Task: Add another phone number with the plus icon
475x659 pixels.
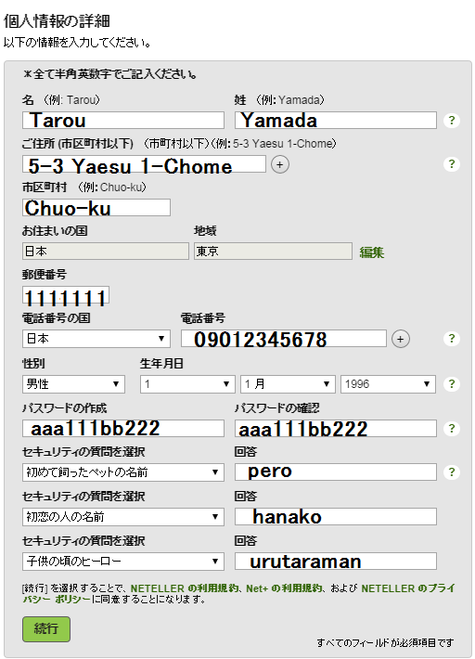Action: (401, 339)
